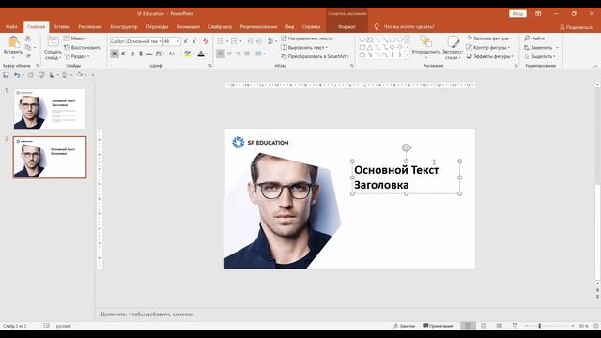Click Восстановить (Reset) button
601x338 pixels.
[x=83, y=48]
